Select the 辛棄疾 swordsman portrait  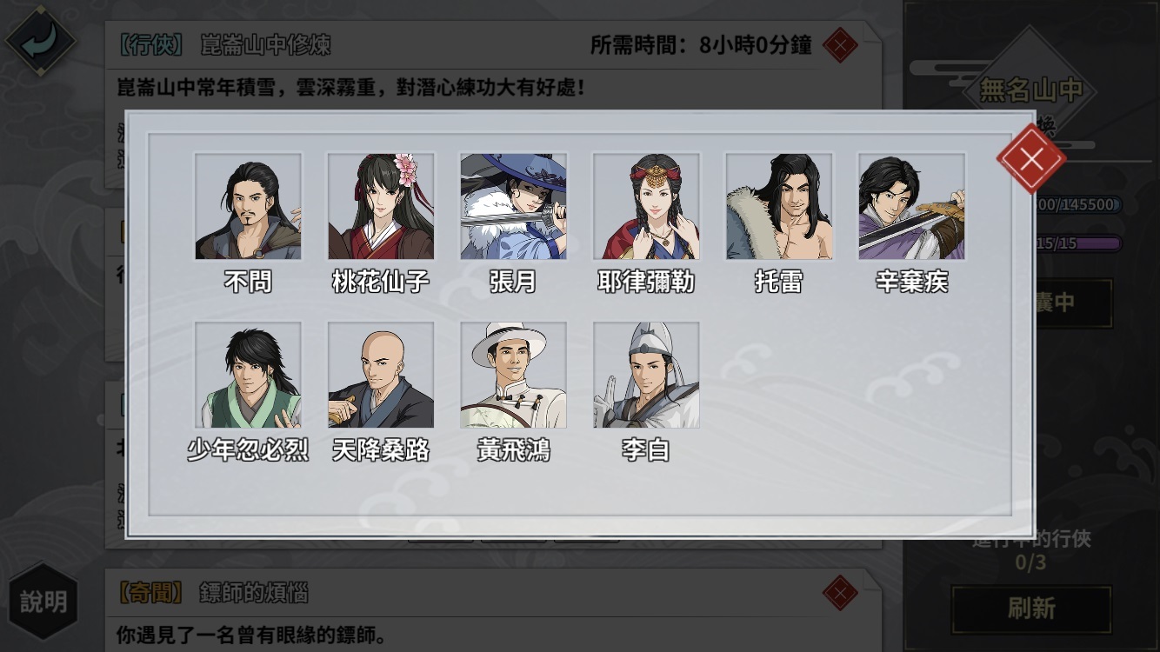911,207
